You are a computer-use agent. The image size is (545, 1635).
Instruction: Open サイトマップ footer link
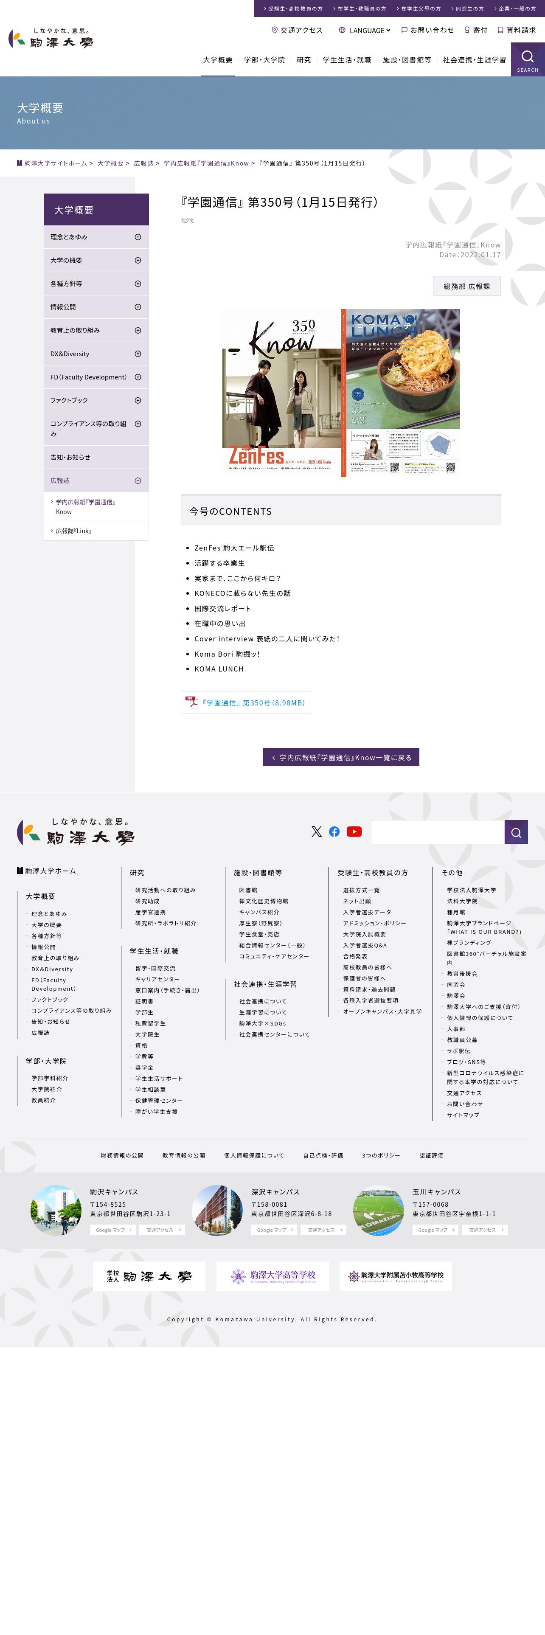point(463,1115)
